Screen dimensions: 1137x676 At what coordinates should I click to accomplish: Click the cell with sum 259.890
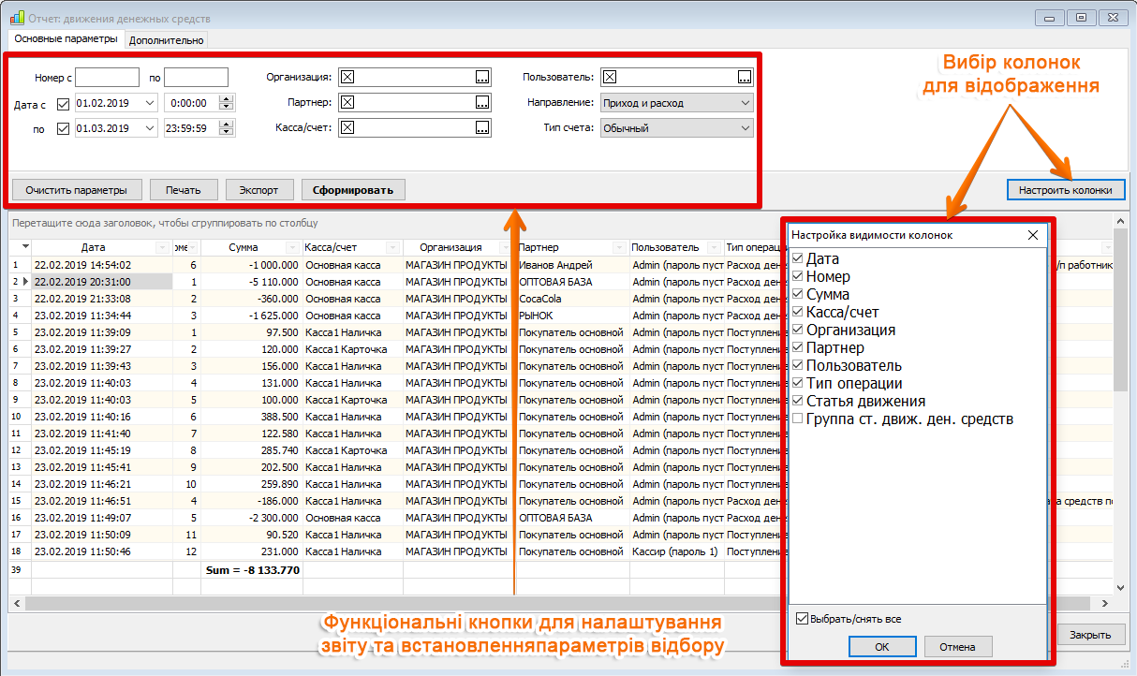tap(251, 484)
